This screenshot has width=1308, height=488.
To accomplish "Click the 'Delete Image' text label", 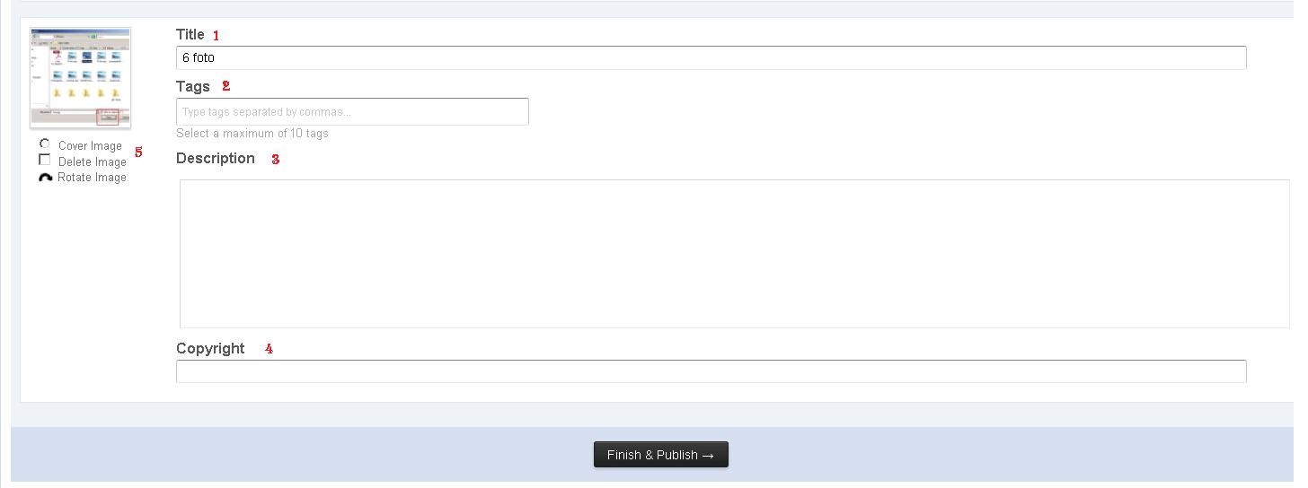I will pyautogui.click(x=92, y=162).
